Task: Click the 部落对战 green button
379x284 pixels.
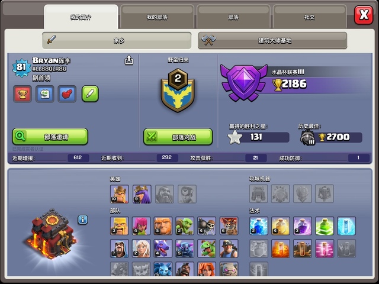Action: point(178,137)
